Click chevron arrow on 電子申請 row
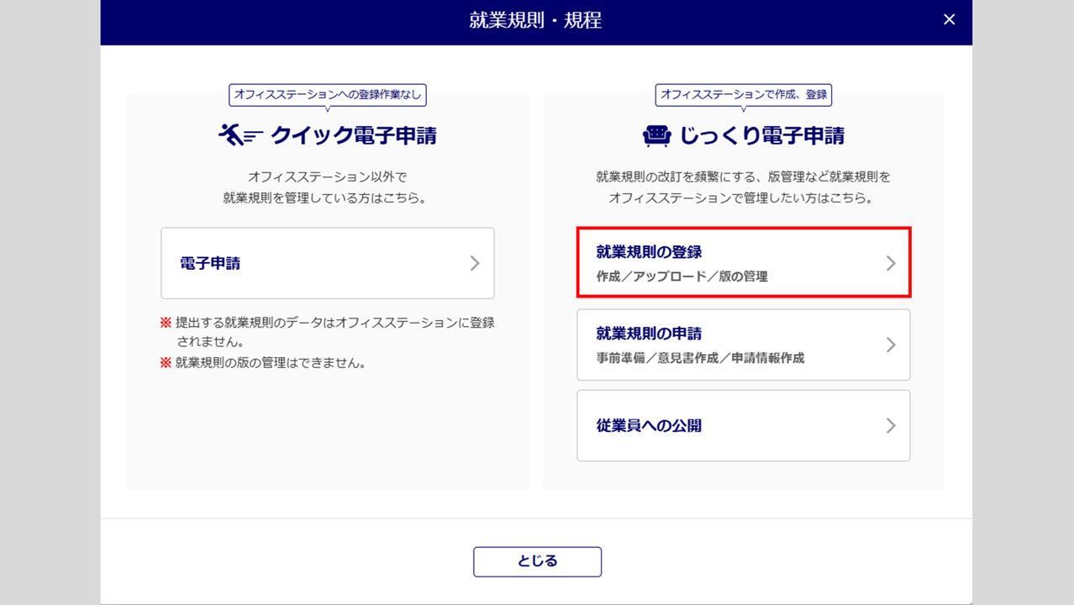The image size is (1074, 605). click(x=475, y=263)
